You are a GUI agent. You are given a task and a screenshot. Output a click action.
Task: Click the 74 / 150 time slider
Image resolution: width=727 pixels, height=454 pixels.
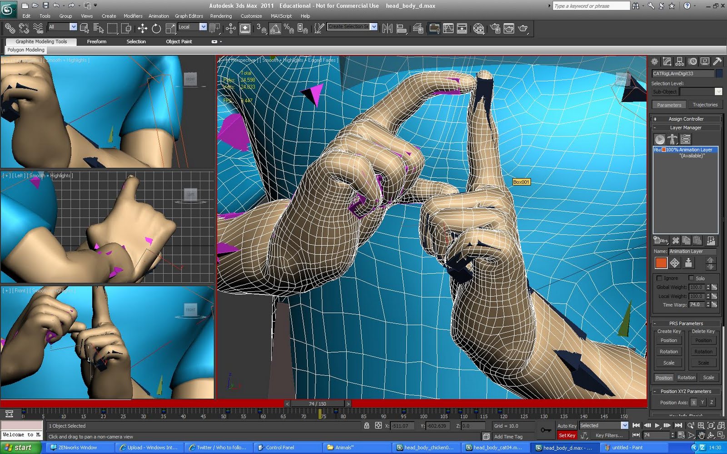click(x=318, y=404)
